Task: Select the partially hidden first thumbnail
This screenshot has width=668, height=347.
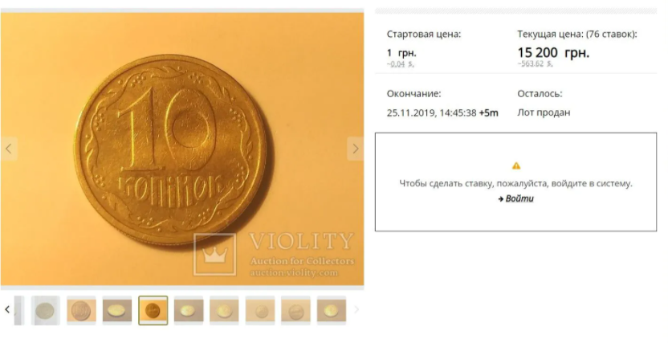Action: [x=19, y=310]
